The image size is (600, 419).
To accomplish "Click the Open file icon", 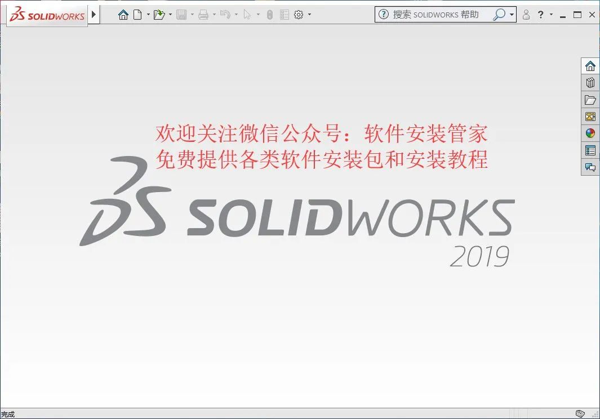I will click(x=159, y=15).
